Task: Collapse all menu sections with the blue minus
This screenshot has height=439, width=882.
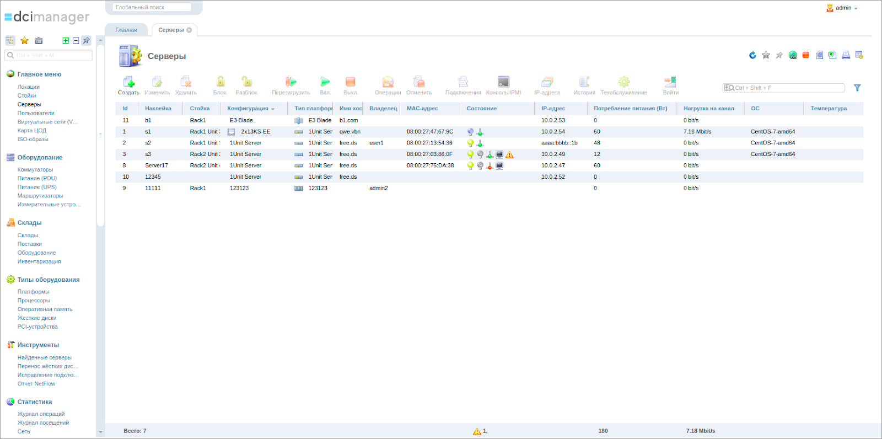Action: (x=76, y=41)
